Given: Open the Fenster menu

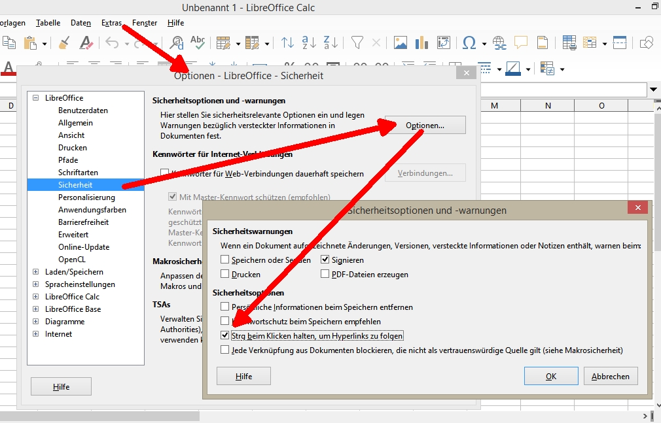Looking at the screenshot, I should pos(145,23).
